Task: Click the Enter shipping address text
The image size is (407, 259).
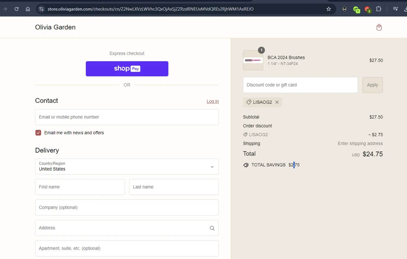Action: tap(360, 143)
